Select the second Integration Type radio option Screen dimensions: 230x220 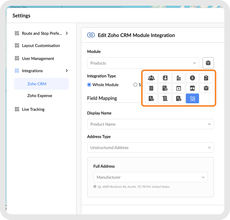(135, 85)
